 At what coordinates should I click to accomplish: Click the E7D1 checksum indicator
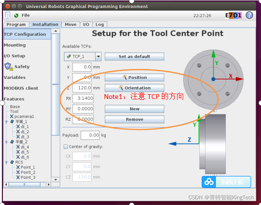point(233,15)
